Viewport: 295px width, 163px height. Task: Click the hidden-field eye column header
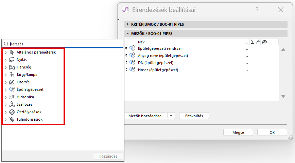coord(264,42)
